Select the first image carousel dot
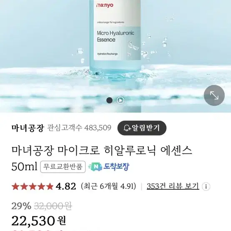 (110, 100)
